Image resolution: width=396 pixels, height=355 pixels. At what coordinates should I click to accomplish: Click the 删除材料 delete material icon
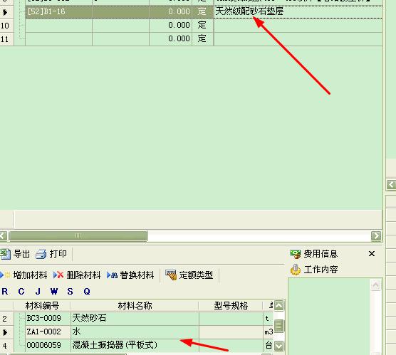tap(58, 275)
